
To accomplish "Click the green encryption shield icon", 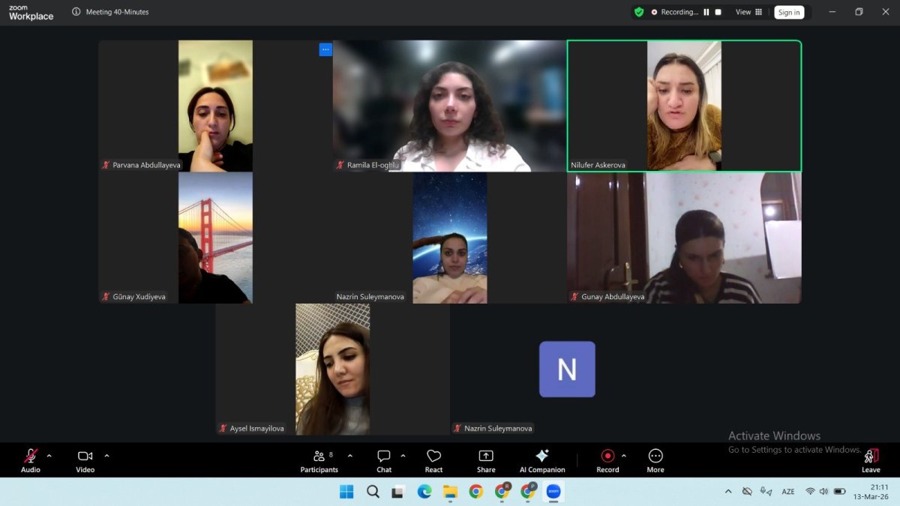I will coord(639,12).
